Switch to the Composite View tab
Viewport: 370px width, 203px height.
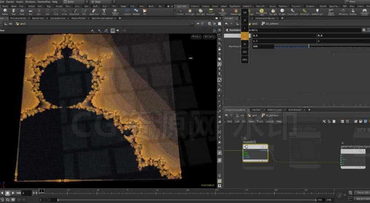[58, 18]
